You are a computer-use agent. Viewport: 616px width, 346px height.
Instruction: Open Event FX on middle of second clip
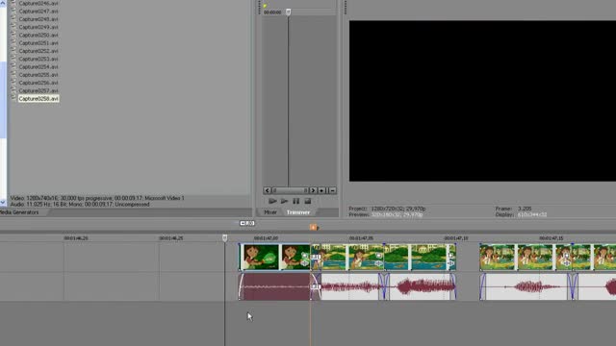378,263
